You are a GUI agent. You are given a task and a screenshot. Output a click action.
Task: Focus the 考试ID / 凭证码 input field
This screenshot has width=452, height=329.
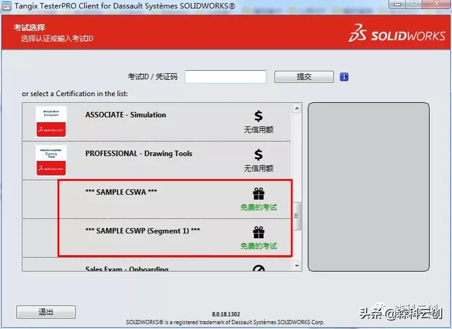click(226, 77)
